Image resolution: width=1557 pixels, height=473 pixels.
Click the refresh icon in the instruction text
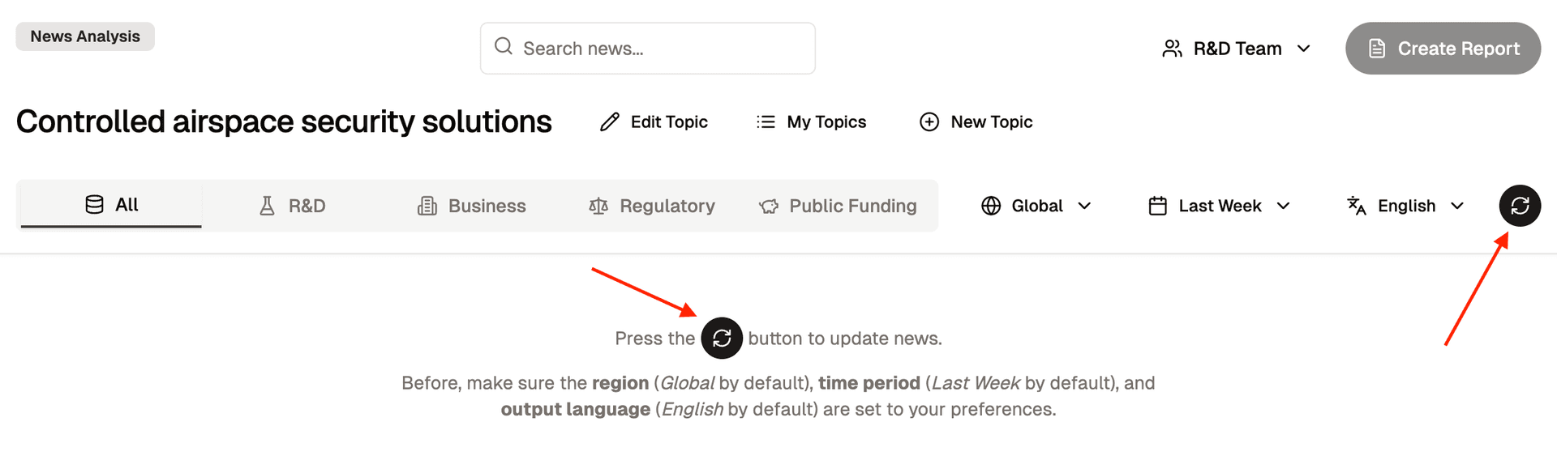722,339
